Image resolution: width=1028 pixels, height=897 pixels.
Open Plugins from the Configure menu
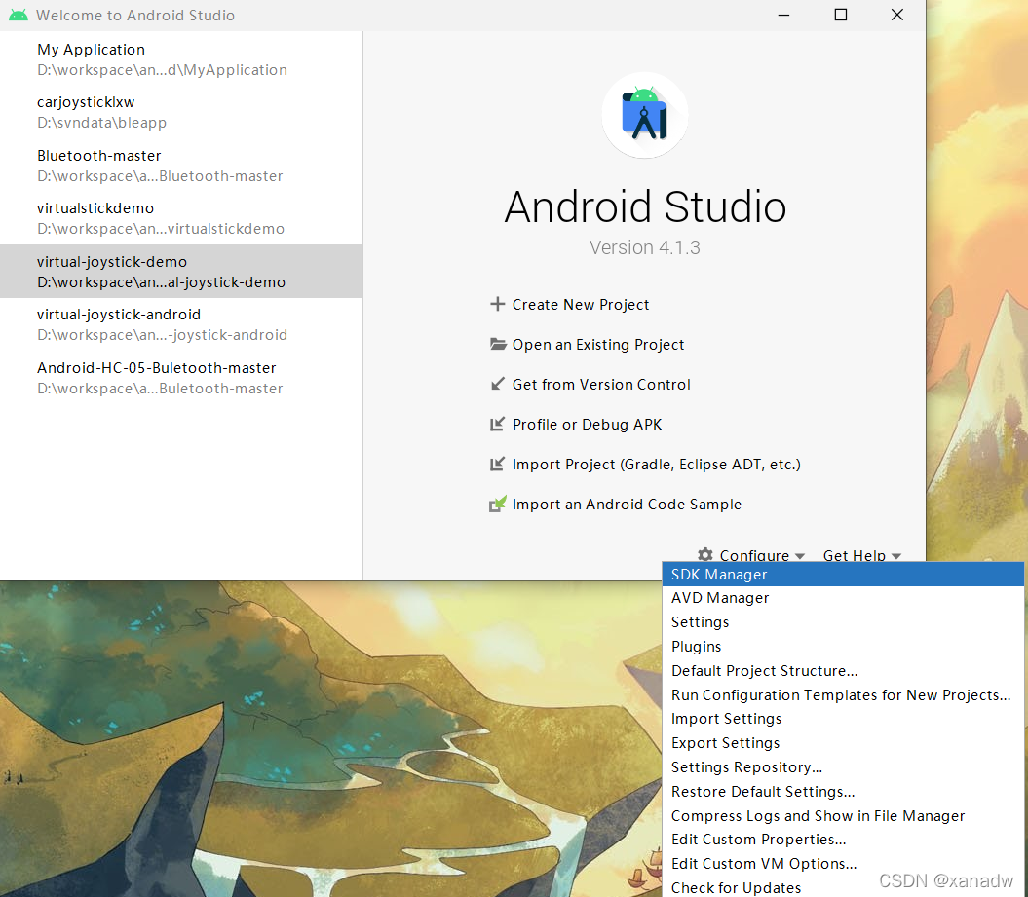843,646
